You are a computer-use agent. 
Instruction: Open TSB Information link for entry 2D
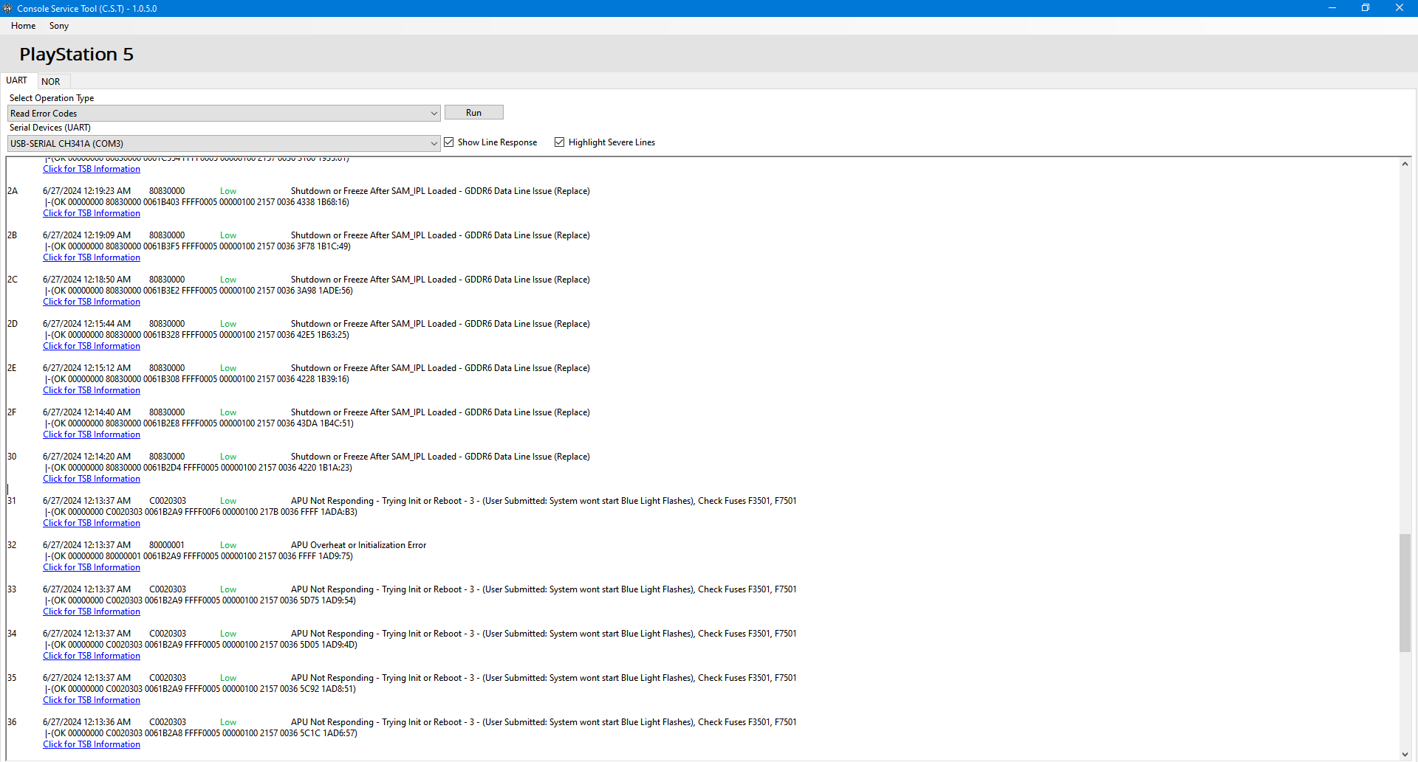[92, 346]
